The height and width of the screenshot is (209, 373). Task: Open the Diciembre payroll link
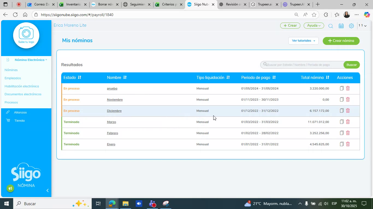click(x=114, y=111)
